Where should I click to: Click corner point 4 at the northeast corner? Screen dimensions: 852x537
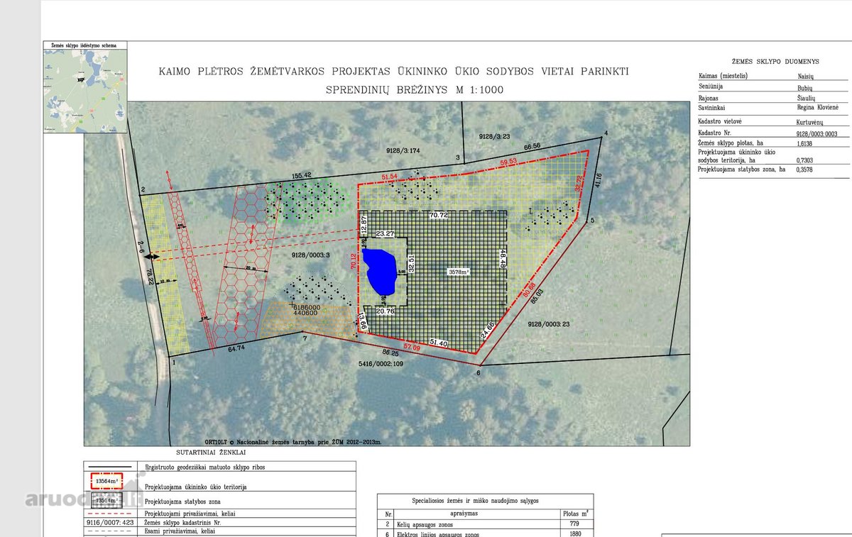click(606, 133)
